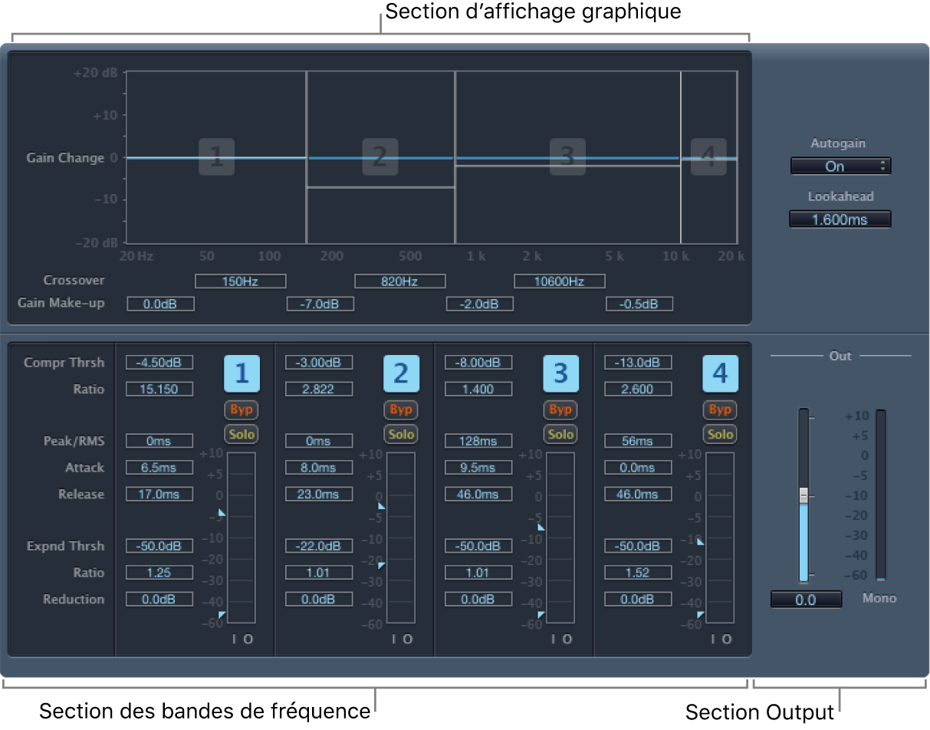Open the Autogain dropdown
The height and width of the screenshot is (730, 930).
[x=840, y=166]
